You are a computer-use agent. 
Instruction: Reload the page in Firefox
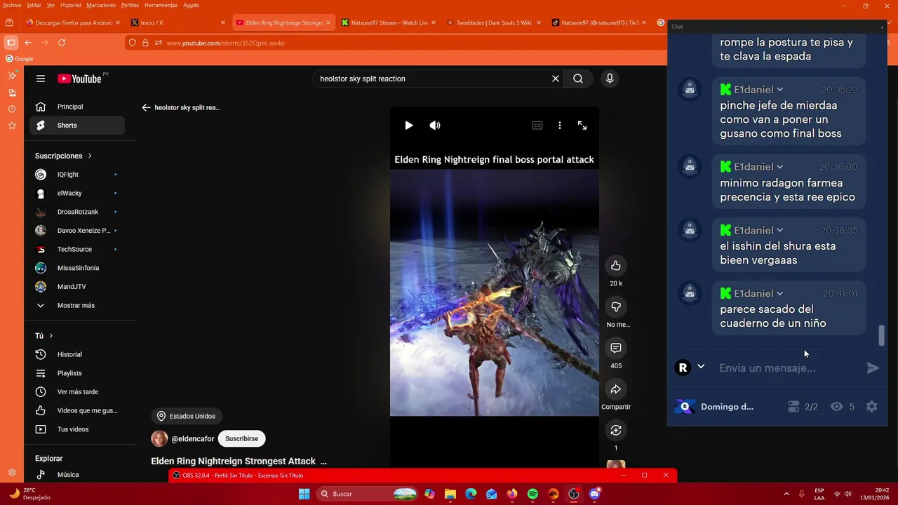pos(62,43)
